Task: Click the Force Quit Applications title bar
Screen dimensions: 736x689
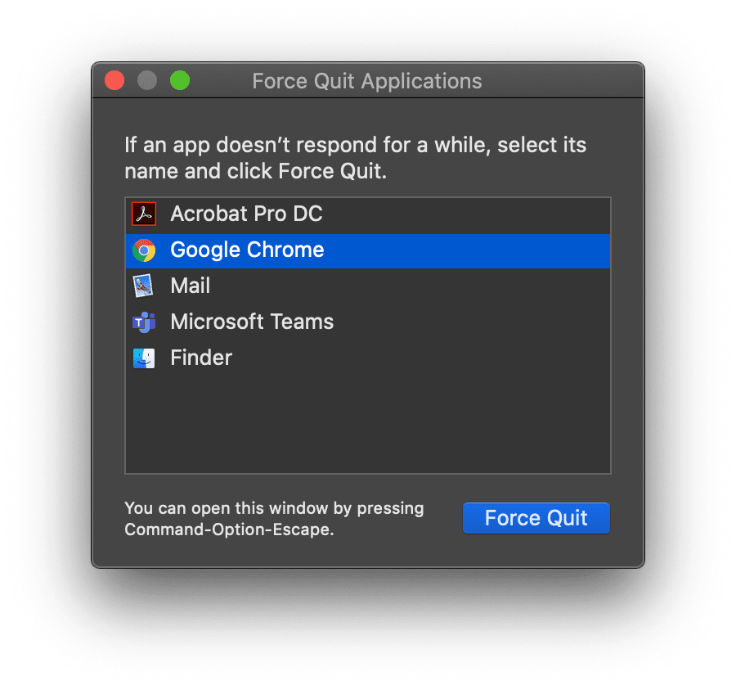Action: coord(366,81)
